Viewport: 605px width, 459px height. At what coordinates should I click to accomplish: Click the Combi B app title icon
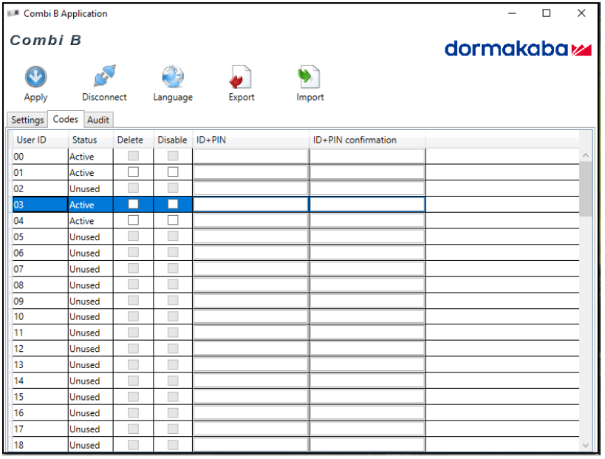point(13,13)
